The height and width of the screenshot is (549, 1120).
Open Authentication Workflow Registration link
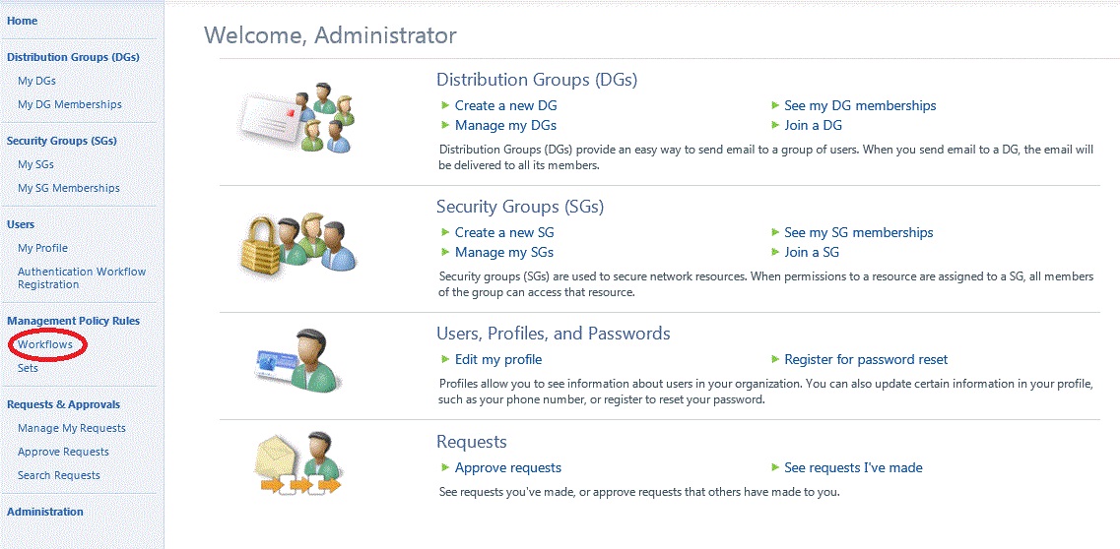tap(82, 277)
